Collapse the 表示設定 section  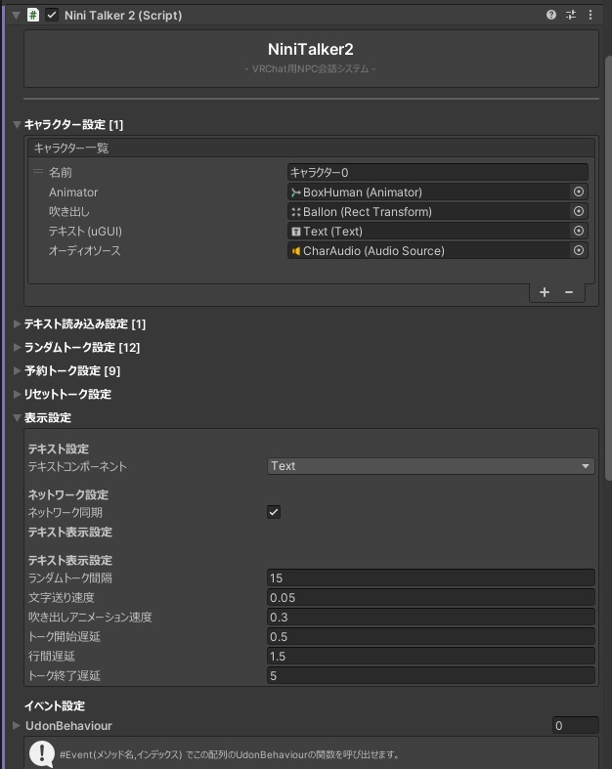click(x=17, y=418)
